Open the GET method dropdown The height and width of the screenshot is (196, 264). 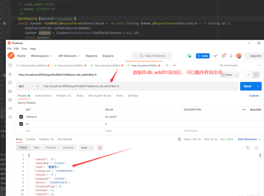pos(29,86)
